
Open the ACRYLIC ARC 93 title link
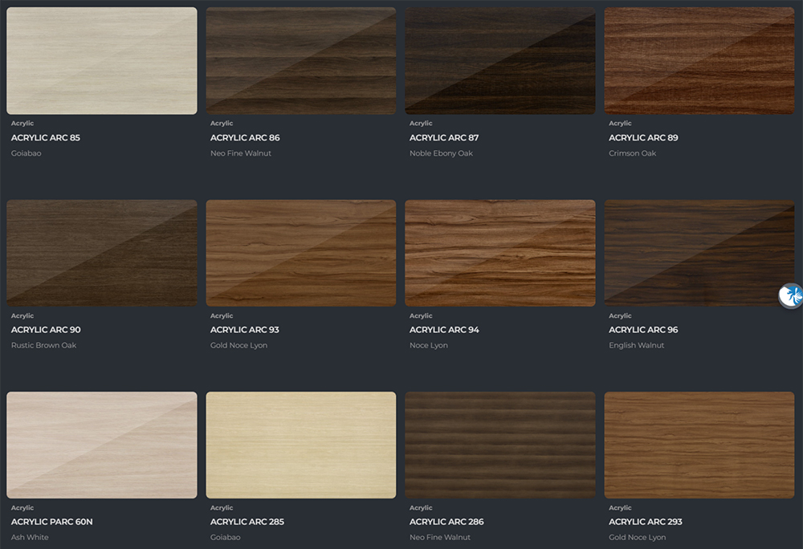pyautogui.click(x=244, y=330)
